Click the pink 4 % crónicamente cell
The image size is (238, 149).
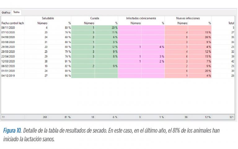pos(153,47)
